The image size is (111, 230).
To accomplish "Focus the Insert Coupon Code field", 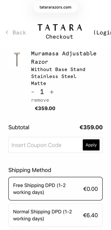I will pos(45,145).
